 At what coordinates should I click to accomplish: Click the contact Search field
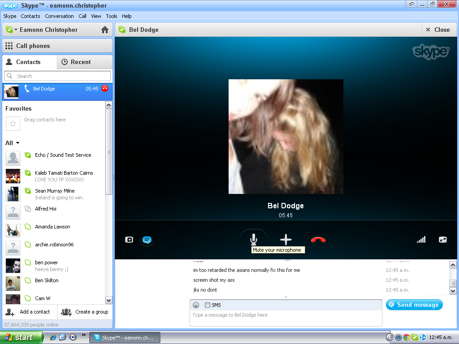click(57, 76)
